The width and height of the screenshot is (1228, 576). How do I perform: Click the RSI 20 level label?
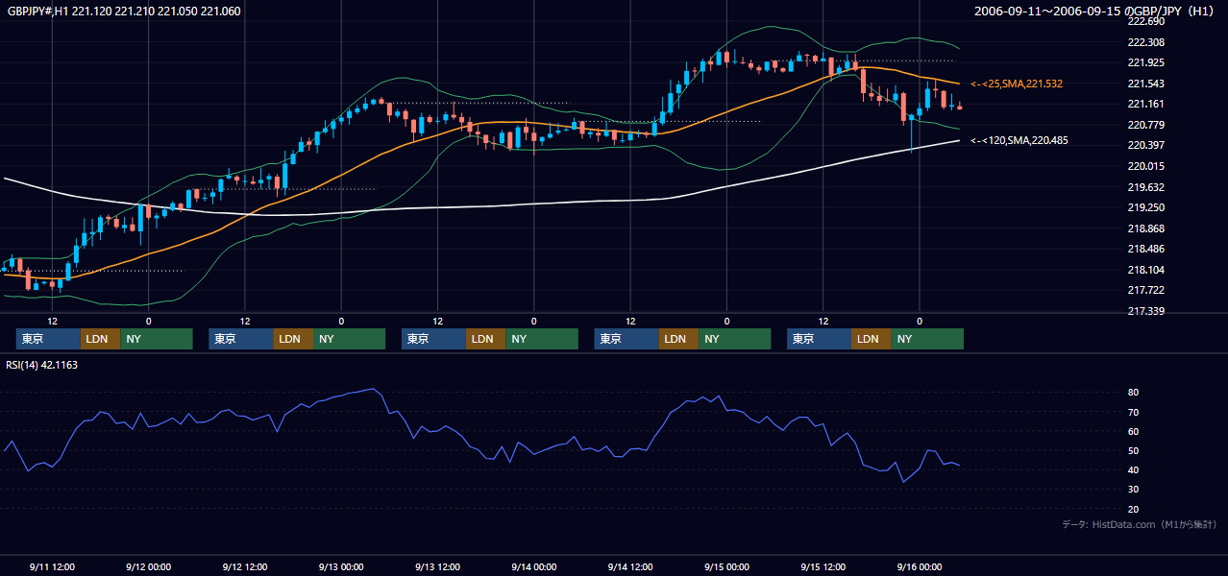coord(1133,509)
